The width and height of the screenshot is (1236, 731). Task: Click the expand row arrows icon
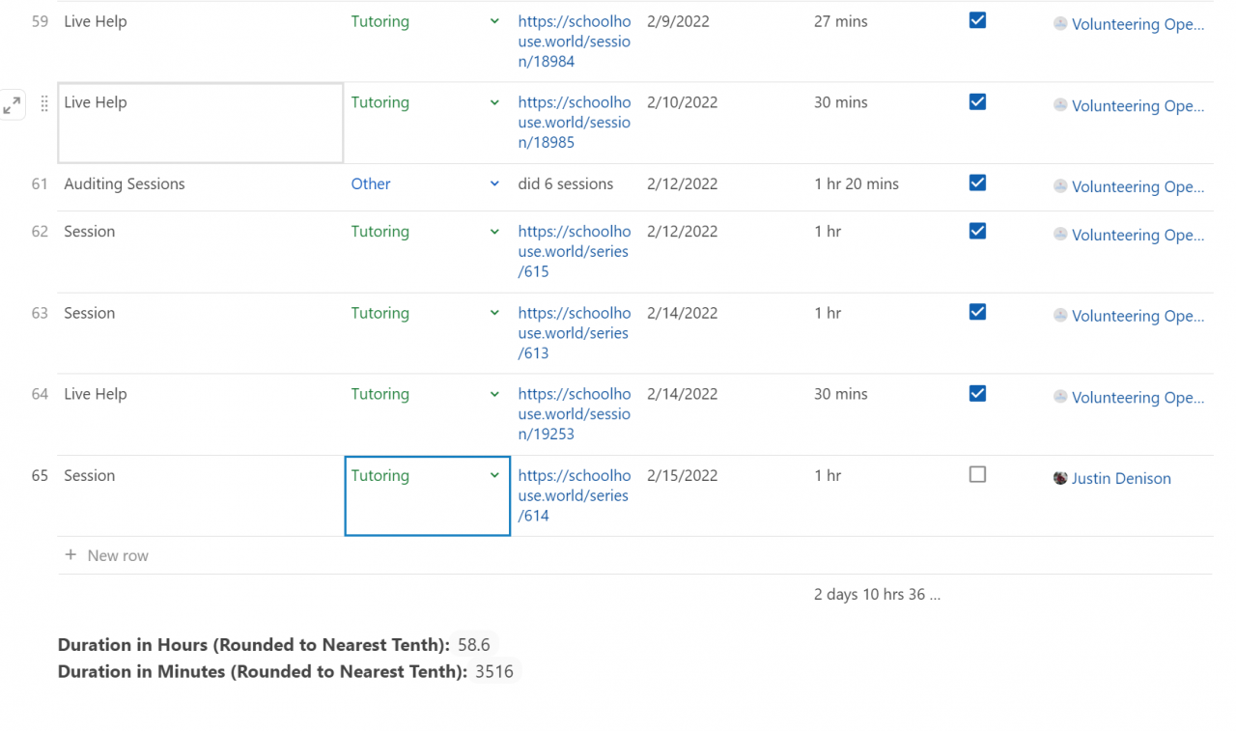pyautogui.click(x=12, y=106)
